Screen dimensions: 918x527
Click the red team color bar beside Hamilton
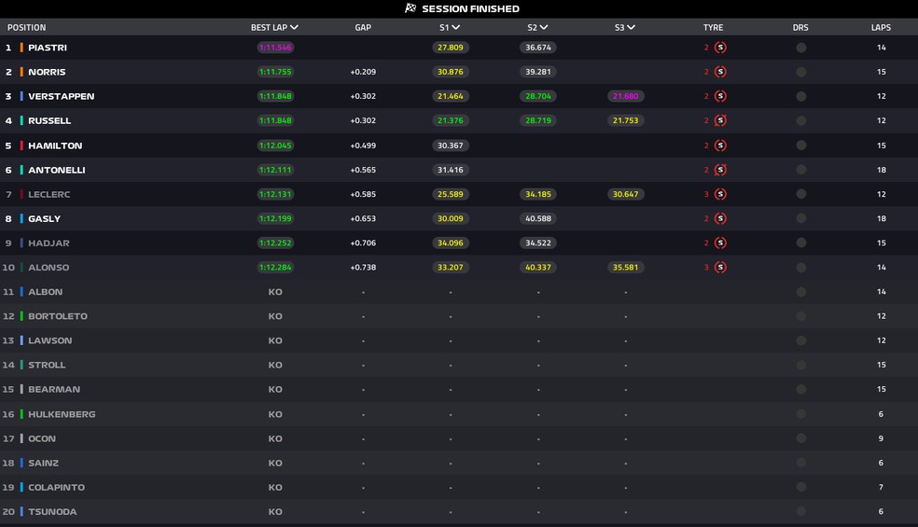coord(21,146)
